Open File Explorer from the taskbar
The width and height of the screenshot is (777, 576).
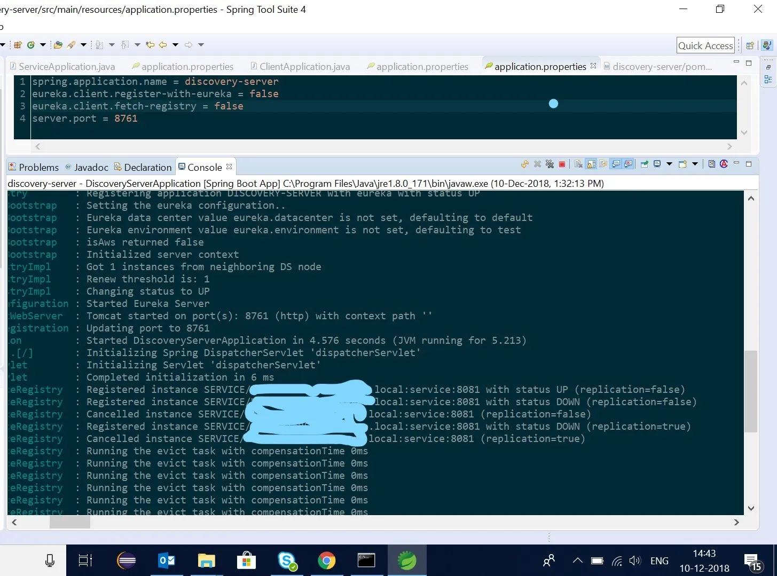206,561
